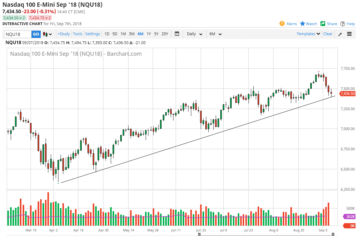Open the 6M range dropdown

tap(216, 34)
